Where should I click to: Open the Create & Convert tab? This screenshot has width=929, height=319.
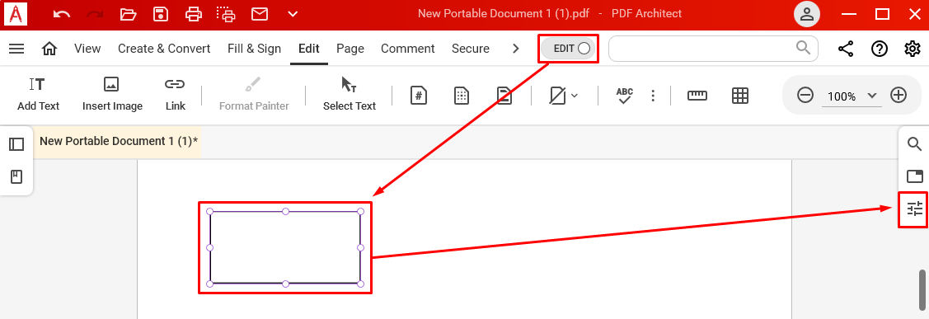click(x=164, y=49)
